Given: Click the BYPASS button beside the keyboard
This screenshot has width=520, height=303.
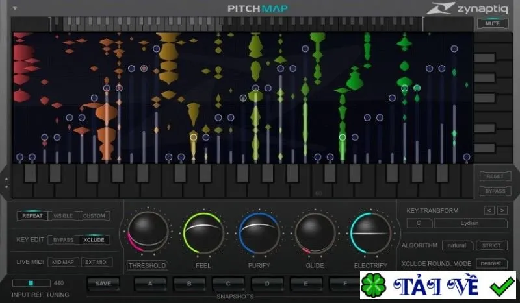Looking at the screenshot, I should tap(495, 191).
